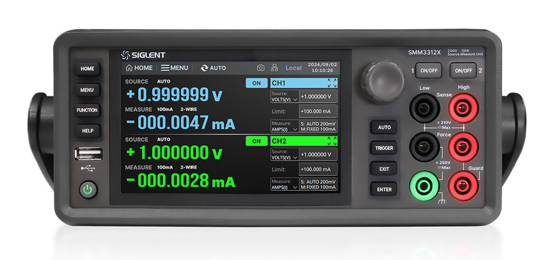Tap the network LAN status icon
This screenshot has height=260, width=557.
pos(274,68)
